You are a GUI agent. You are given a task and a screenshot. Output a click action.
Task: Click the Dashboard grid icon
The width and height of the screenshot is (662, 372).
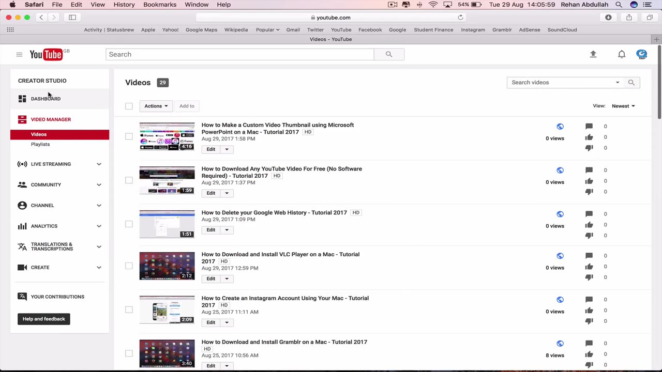coord(22,99)
